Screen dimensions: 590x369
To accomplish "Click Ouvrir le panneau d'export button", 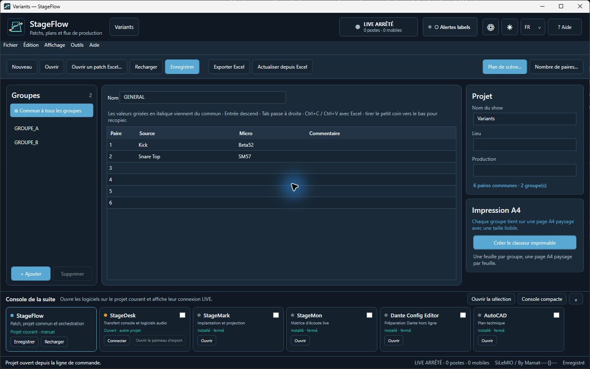I will coord(159,341).
